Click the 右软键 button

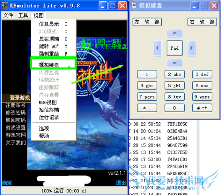202,22
